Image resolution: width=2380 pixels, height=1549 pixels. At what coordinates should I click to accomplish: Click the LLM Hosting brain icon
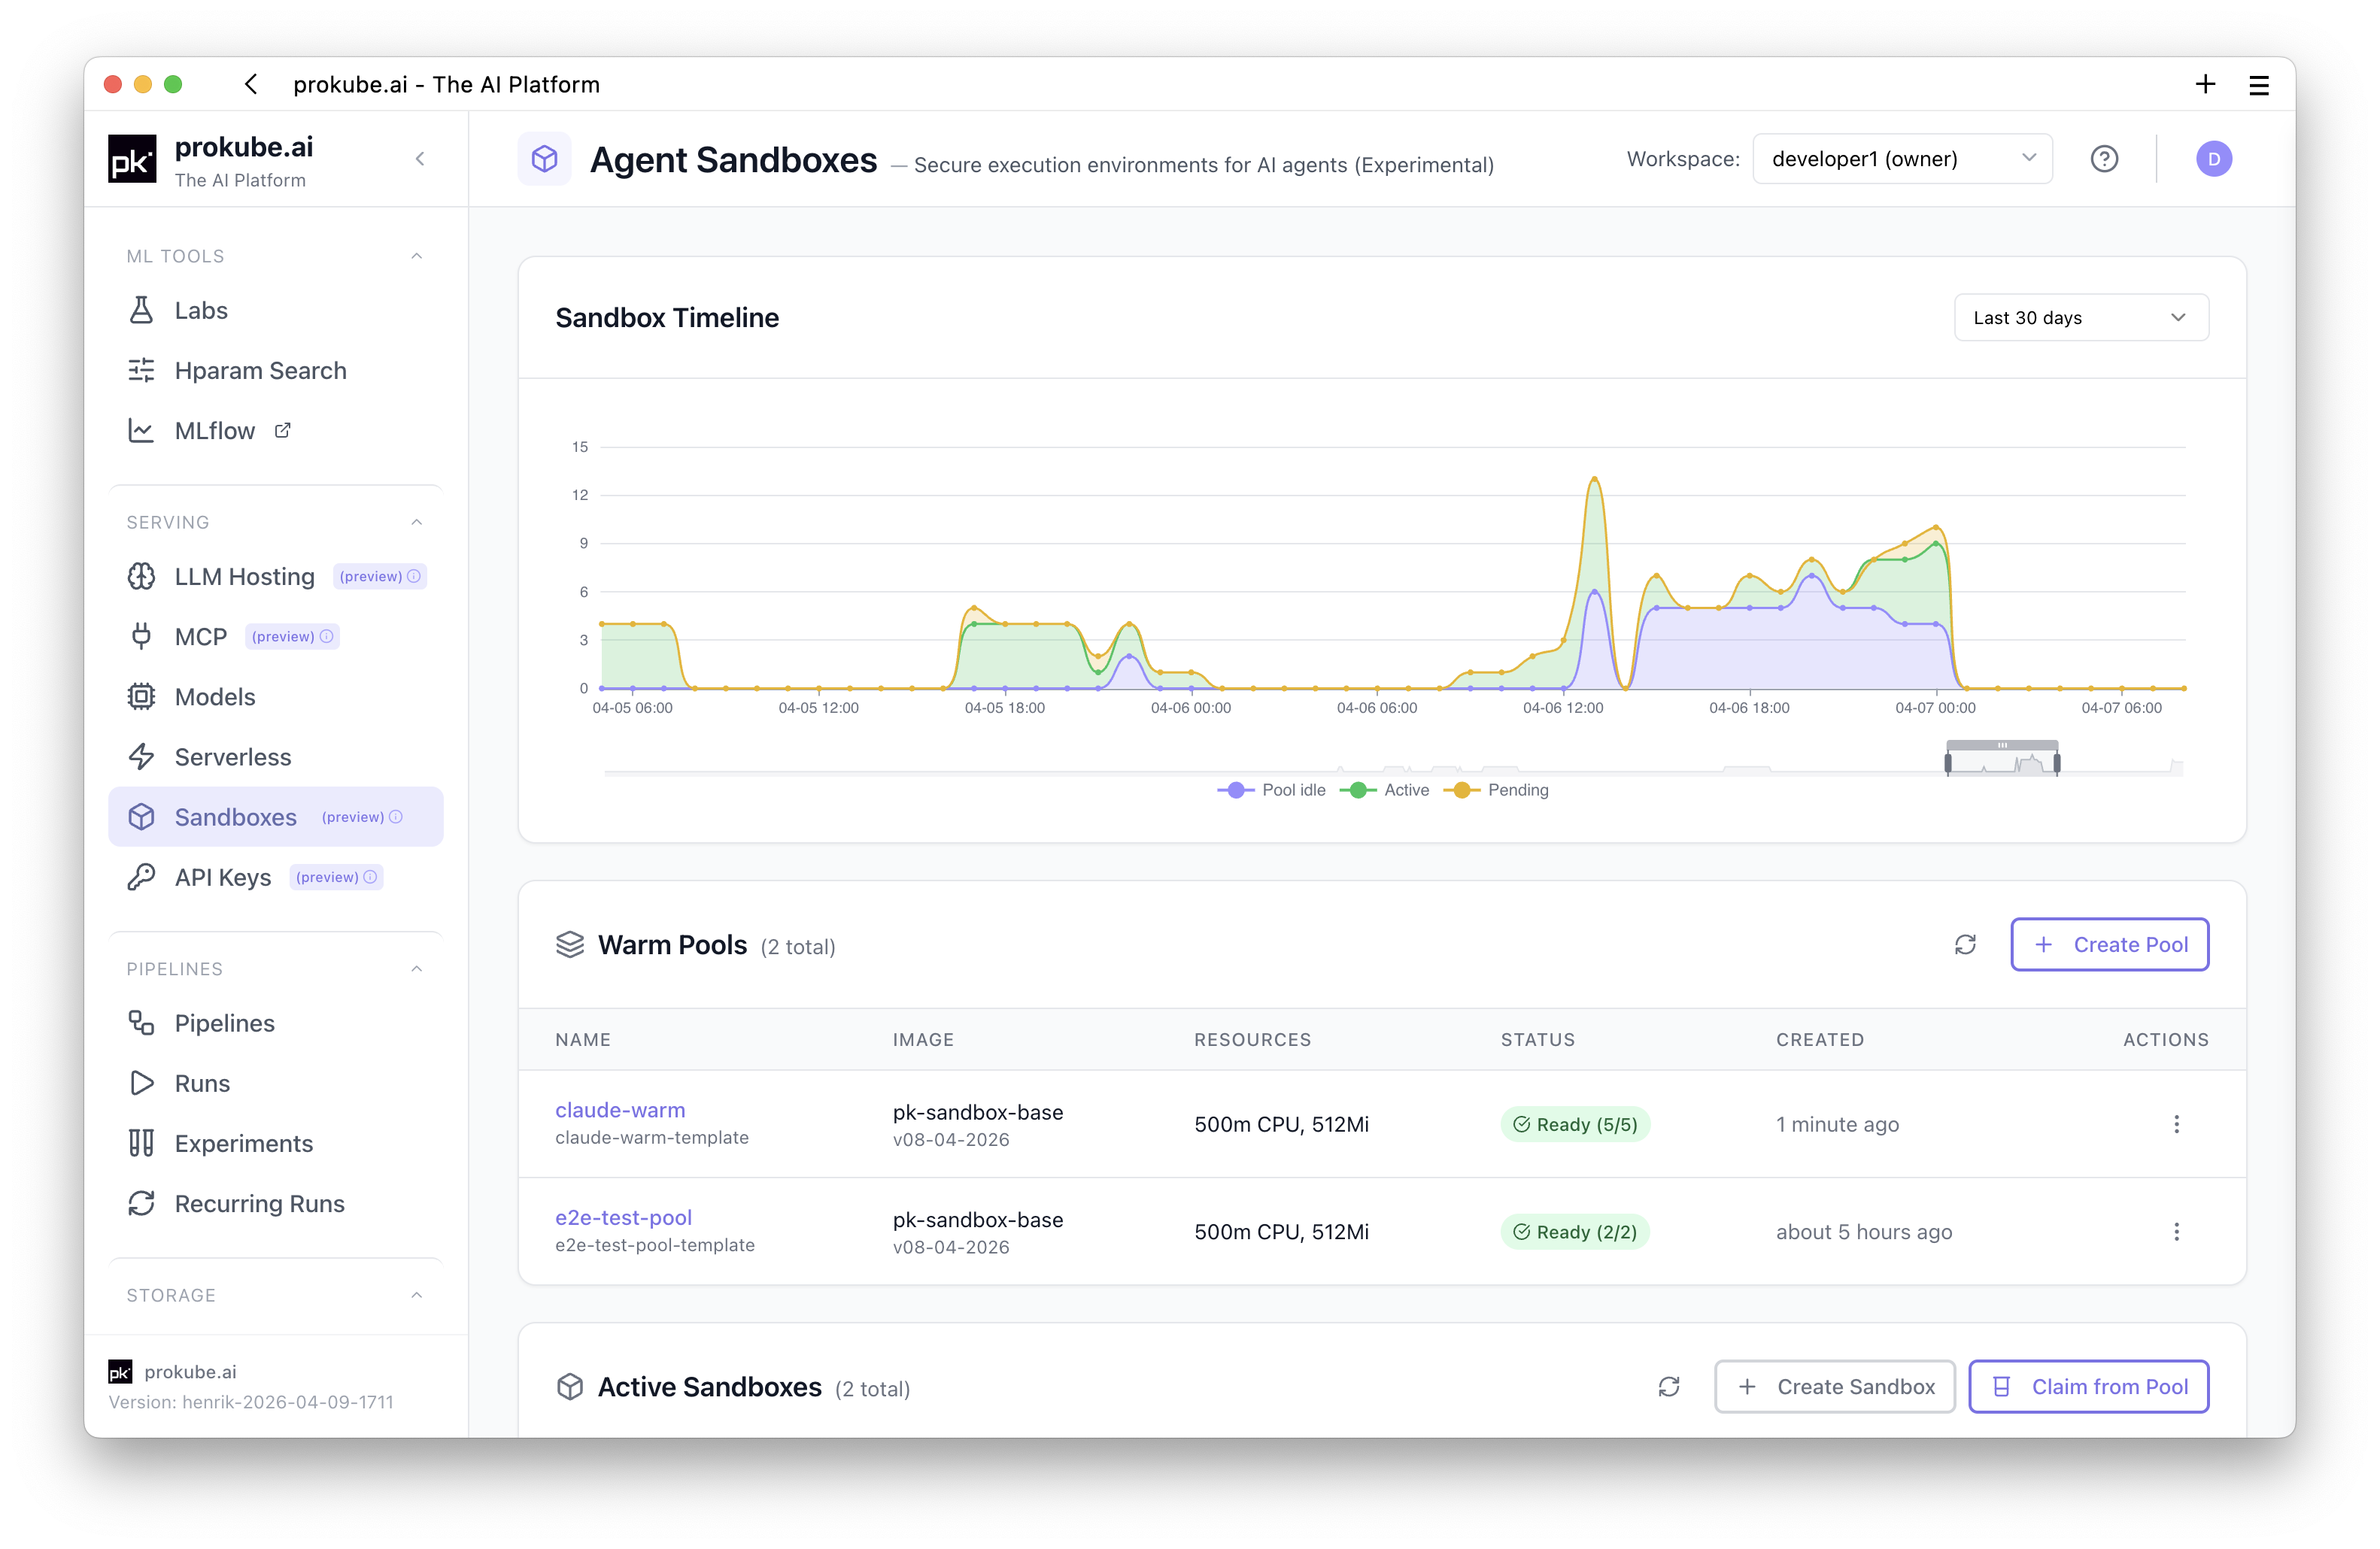tap(141, 577)
